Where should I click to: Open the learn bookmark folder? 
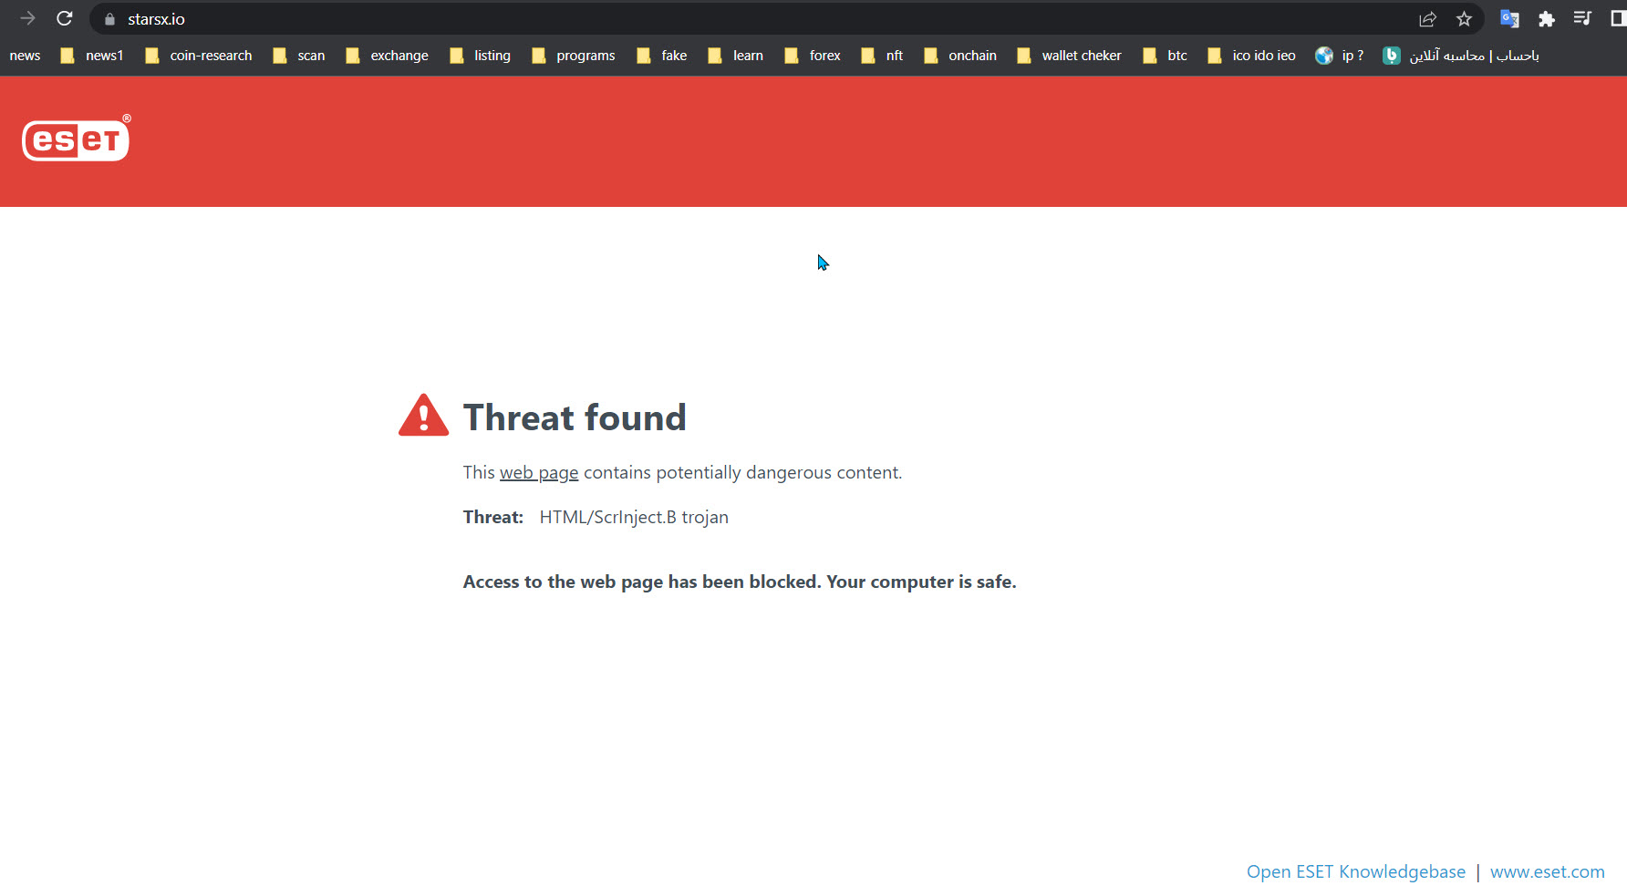[736, 56]
